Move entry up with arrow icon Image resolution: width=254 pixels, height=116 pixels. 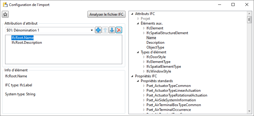click(105, 30)
